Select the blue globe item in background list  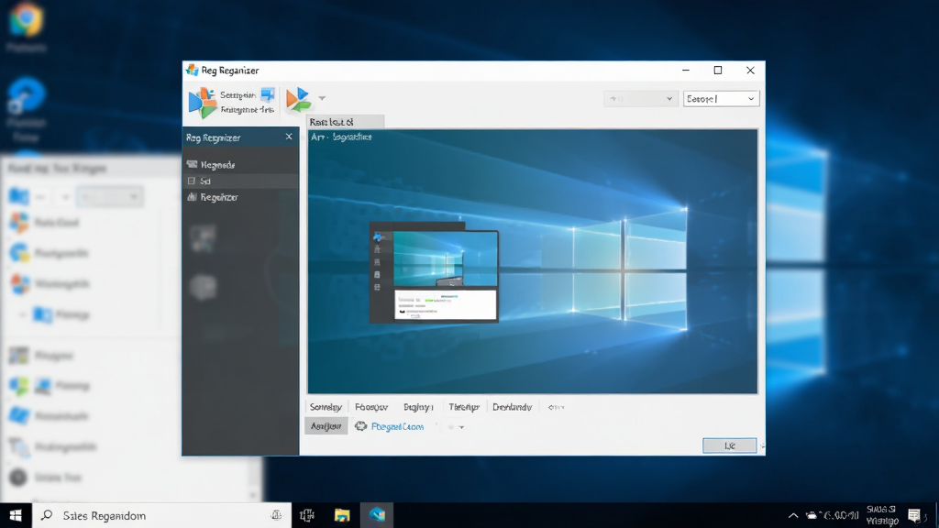click(50, 253)
